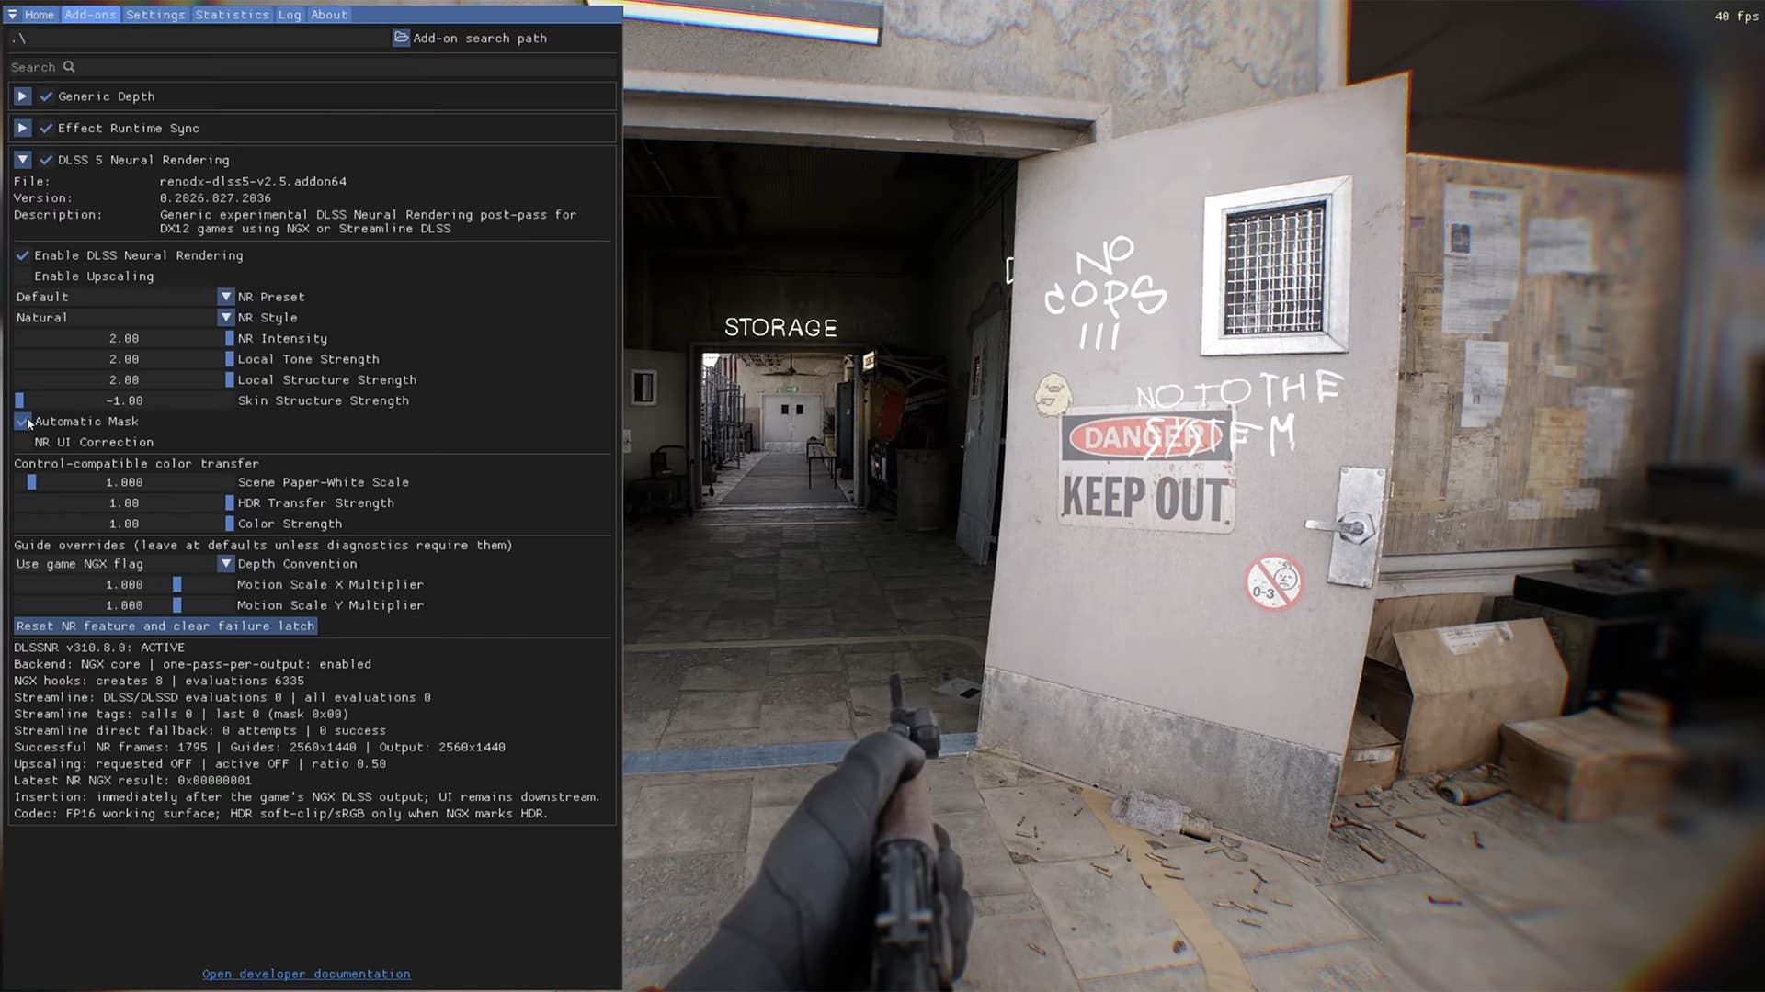Adjust the Local Tone Strength slider
The width and height of the screenshot is (1765, 992).
pos(124,359)
